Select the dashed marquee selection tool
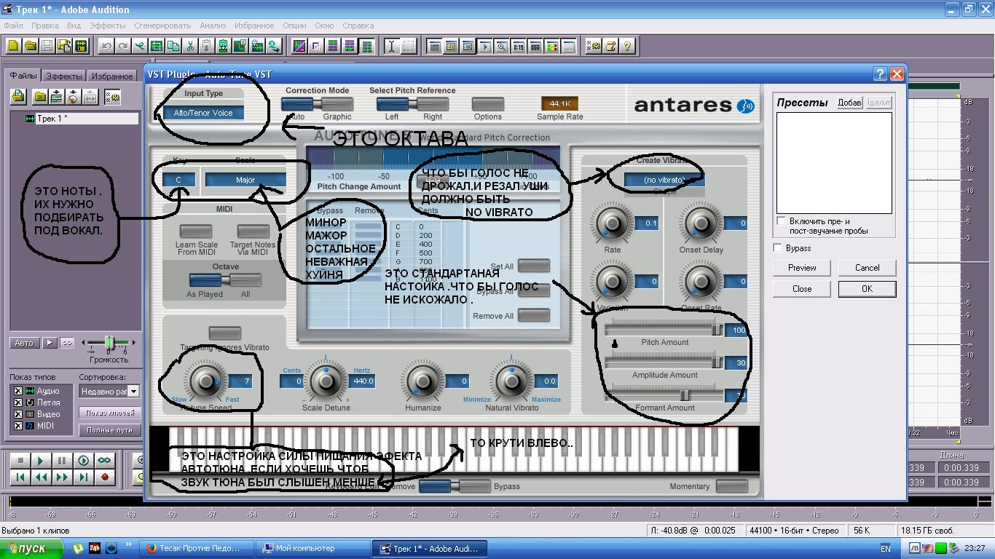Screen dimensions: 995x559 tap(409, 46)
